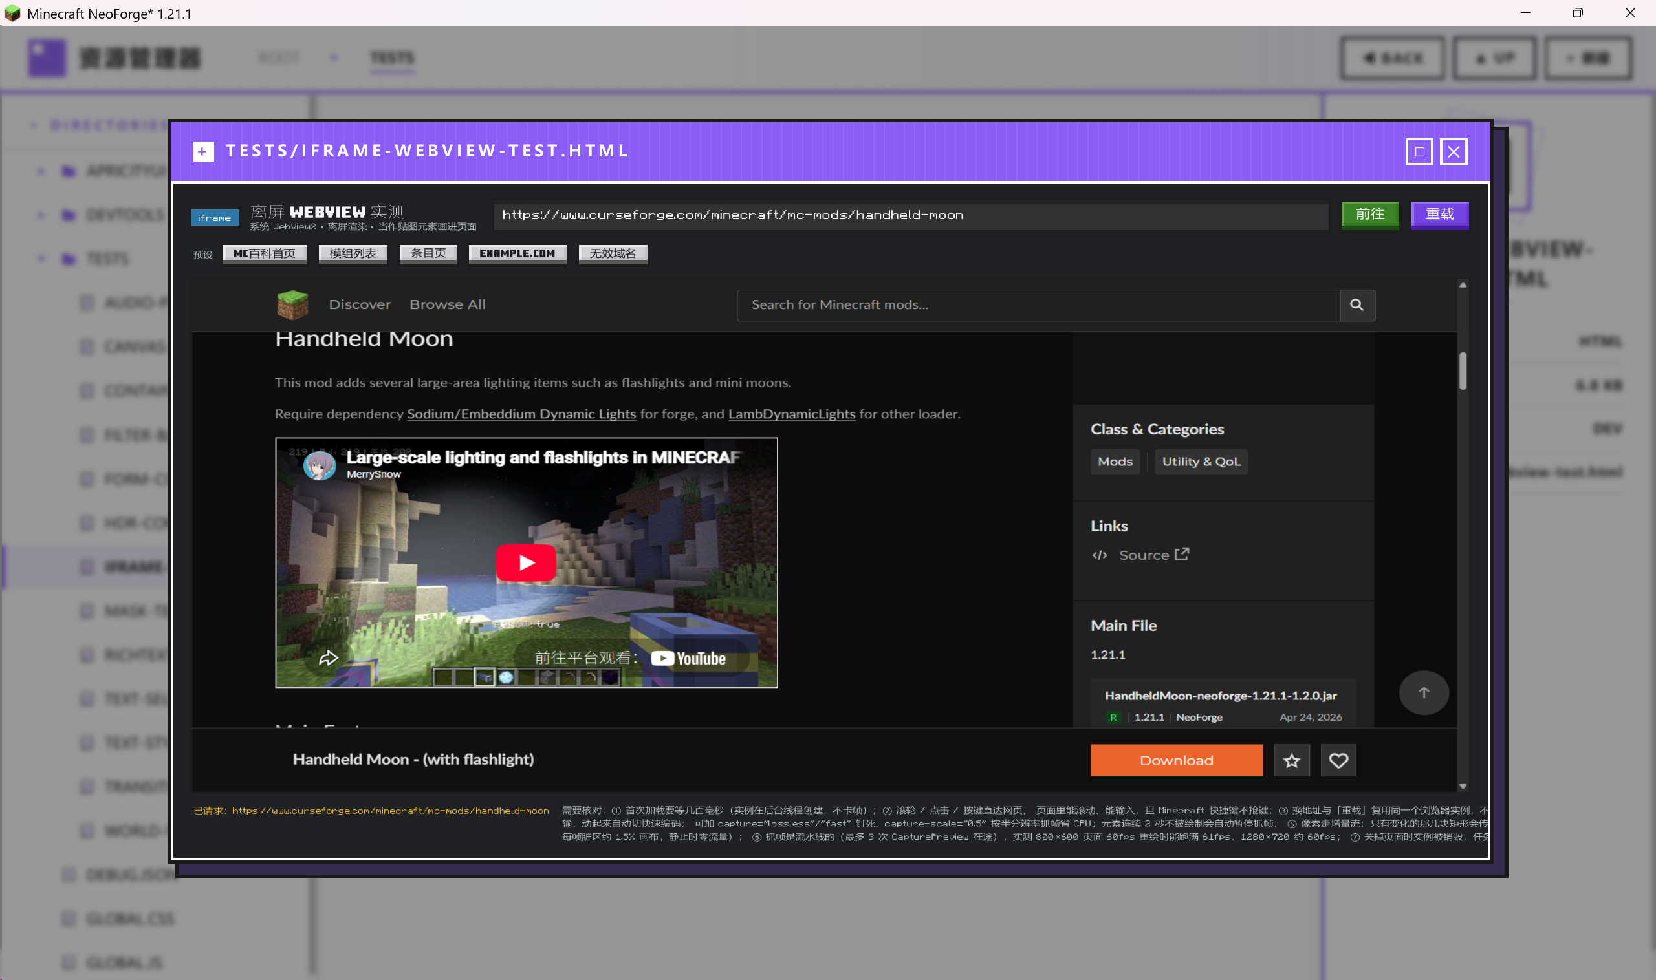
Task: Click the orange Download button
Action: coord(1176,760)
